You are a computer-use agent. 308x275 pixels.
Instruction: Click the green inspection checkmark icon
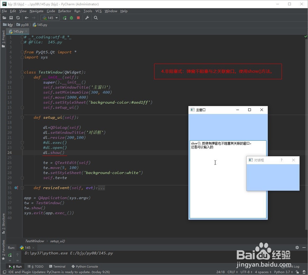(306, 36)
